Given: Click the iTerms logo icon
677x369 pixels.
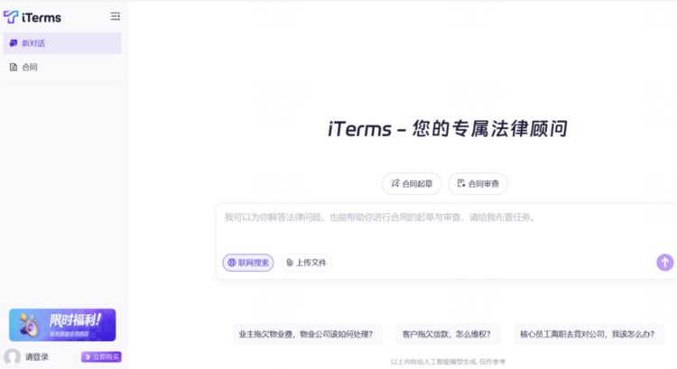Looking at the screenshot, I should point(11,16).
